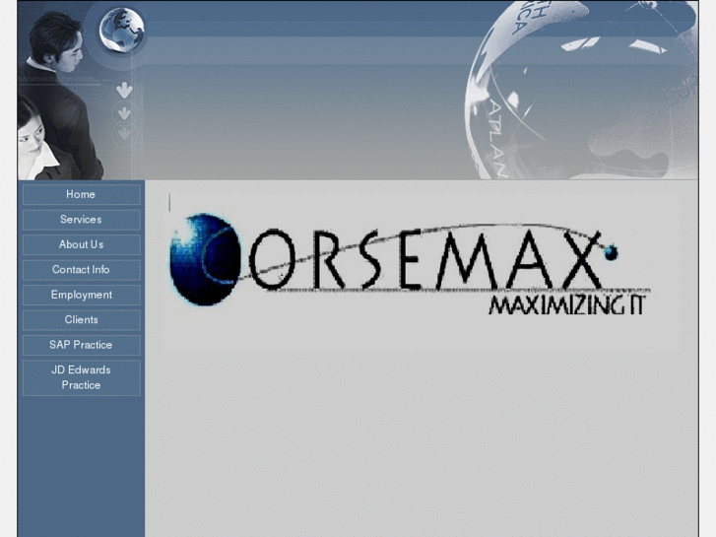Go to SAP Practice page
The width and height of the screenshot is (716, 537).
[x=82, y=346]
